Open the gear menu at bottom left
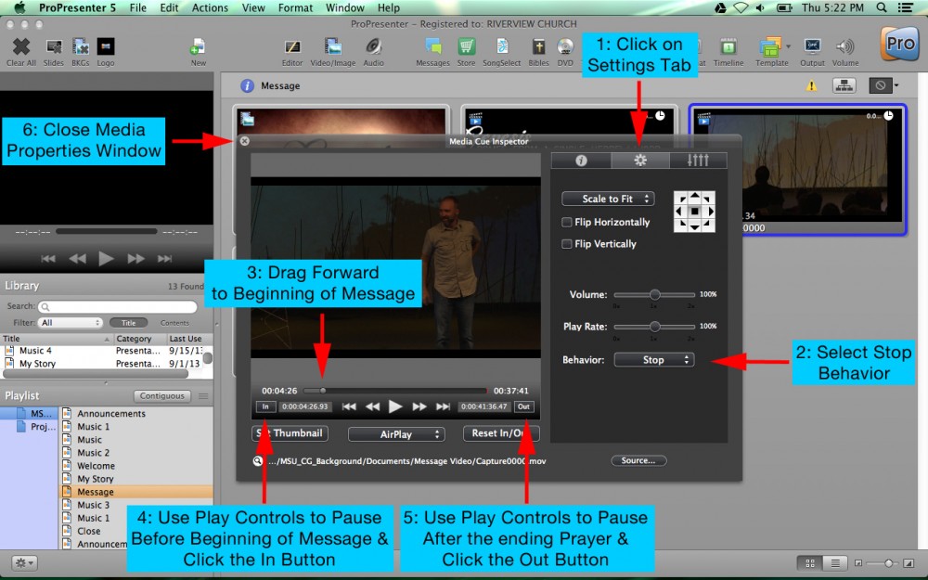The image size is (928, 580). pyautogui.click(x=25, y=563)
